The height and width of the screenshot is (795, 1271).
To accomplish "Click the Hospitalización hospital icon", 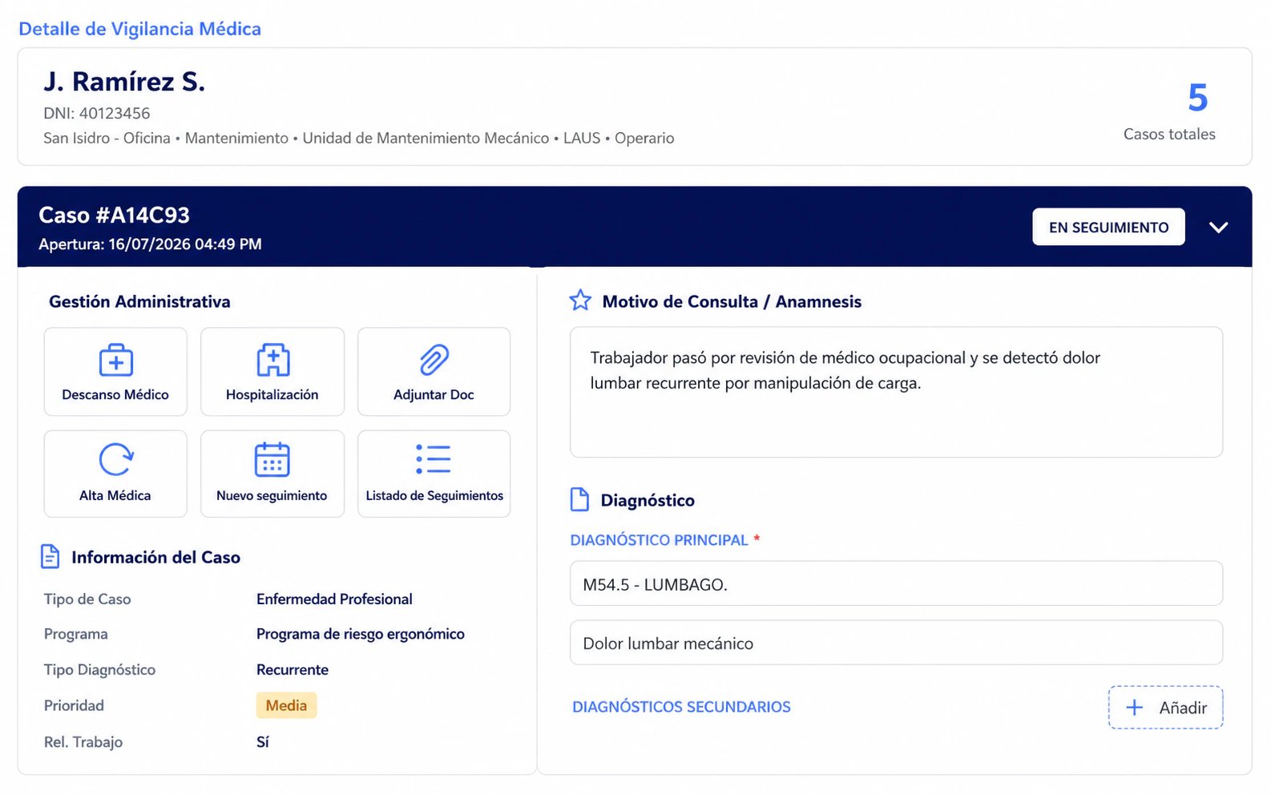I will tap(272, 360).
